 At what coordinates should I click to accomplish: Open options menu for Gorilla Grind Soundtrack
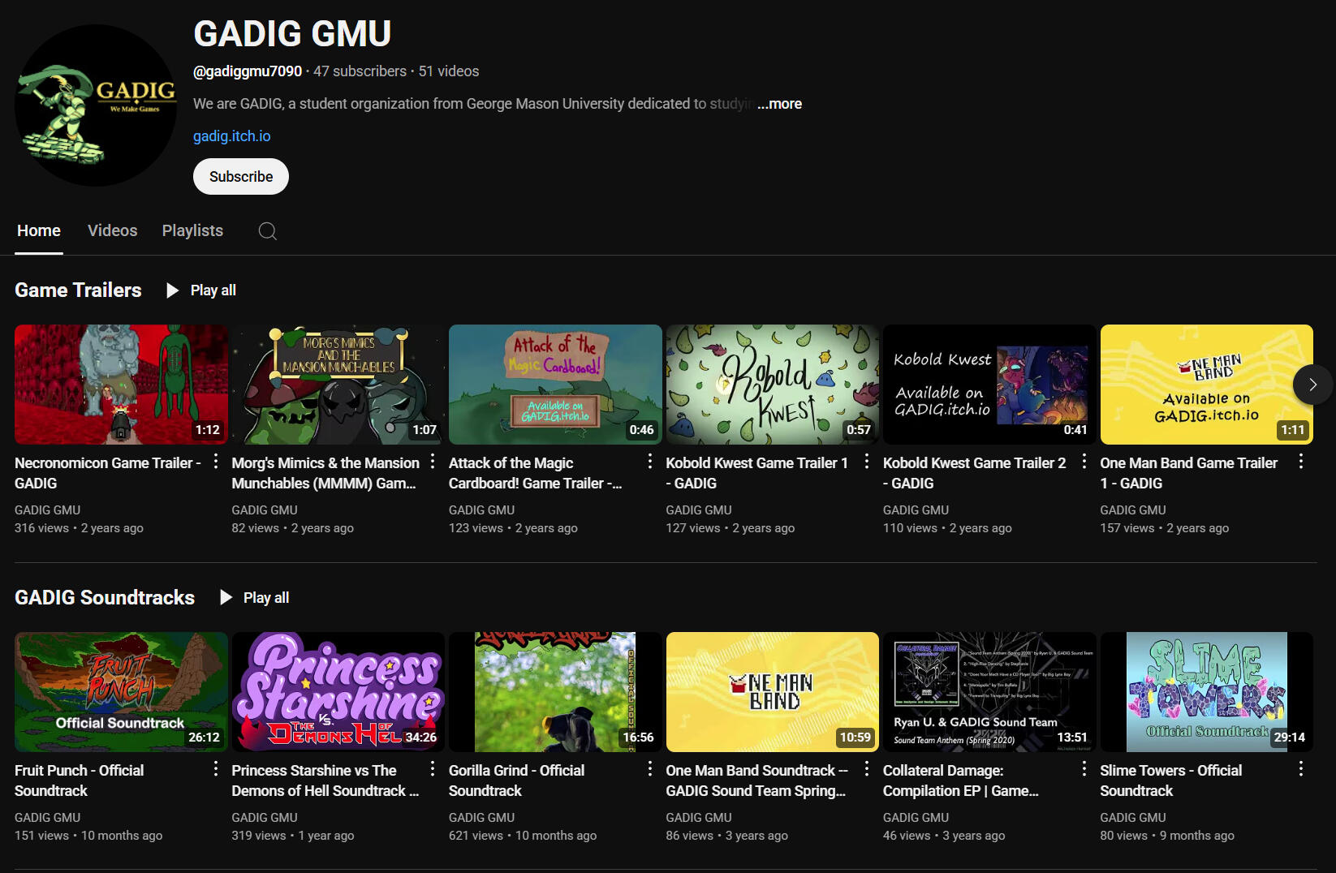point(650,769)
